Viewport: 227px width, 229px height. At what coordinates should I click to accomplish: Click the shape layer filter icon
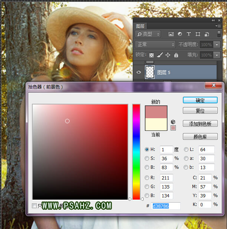point(197,34)
